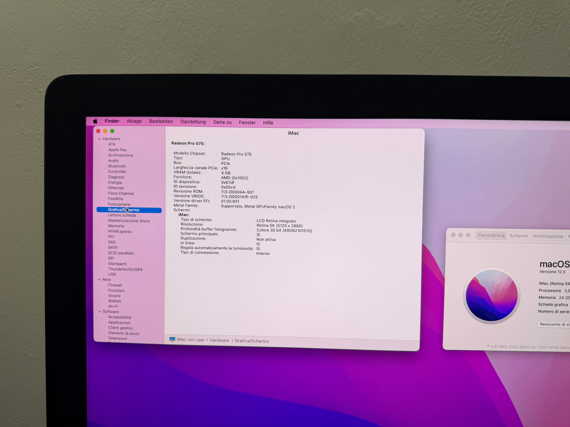Click the 'Retina 5K (5120 x 2880)' value

click(280, 226)
